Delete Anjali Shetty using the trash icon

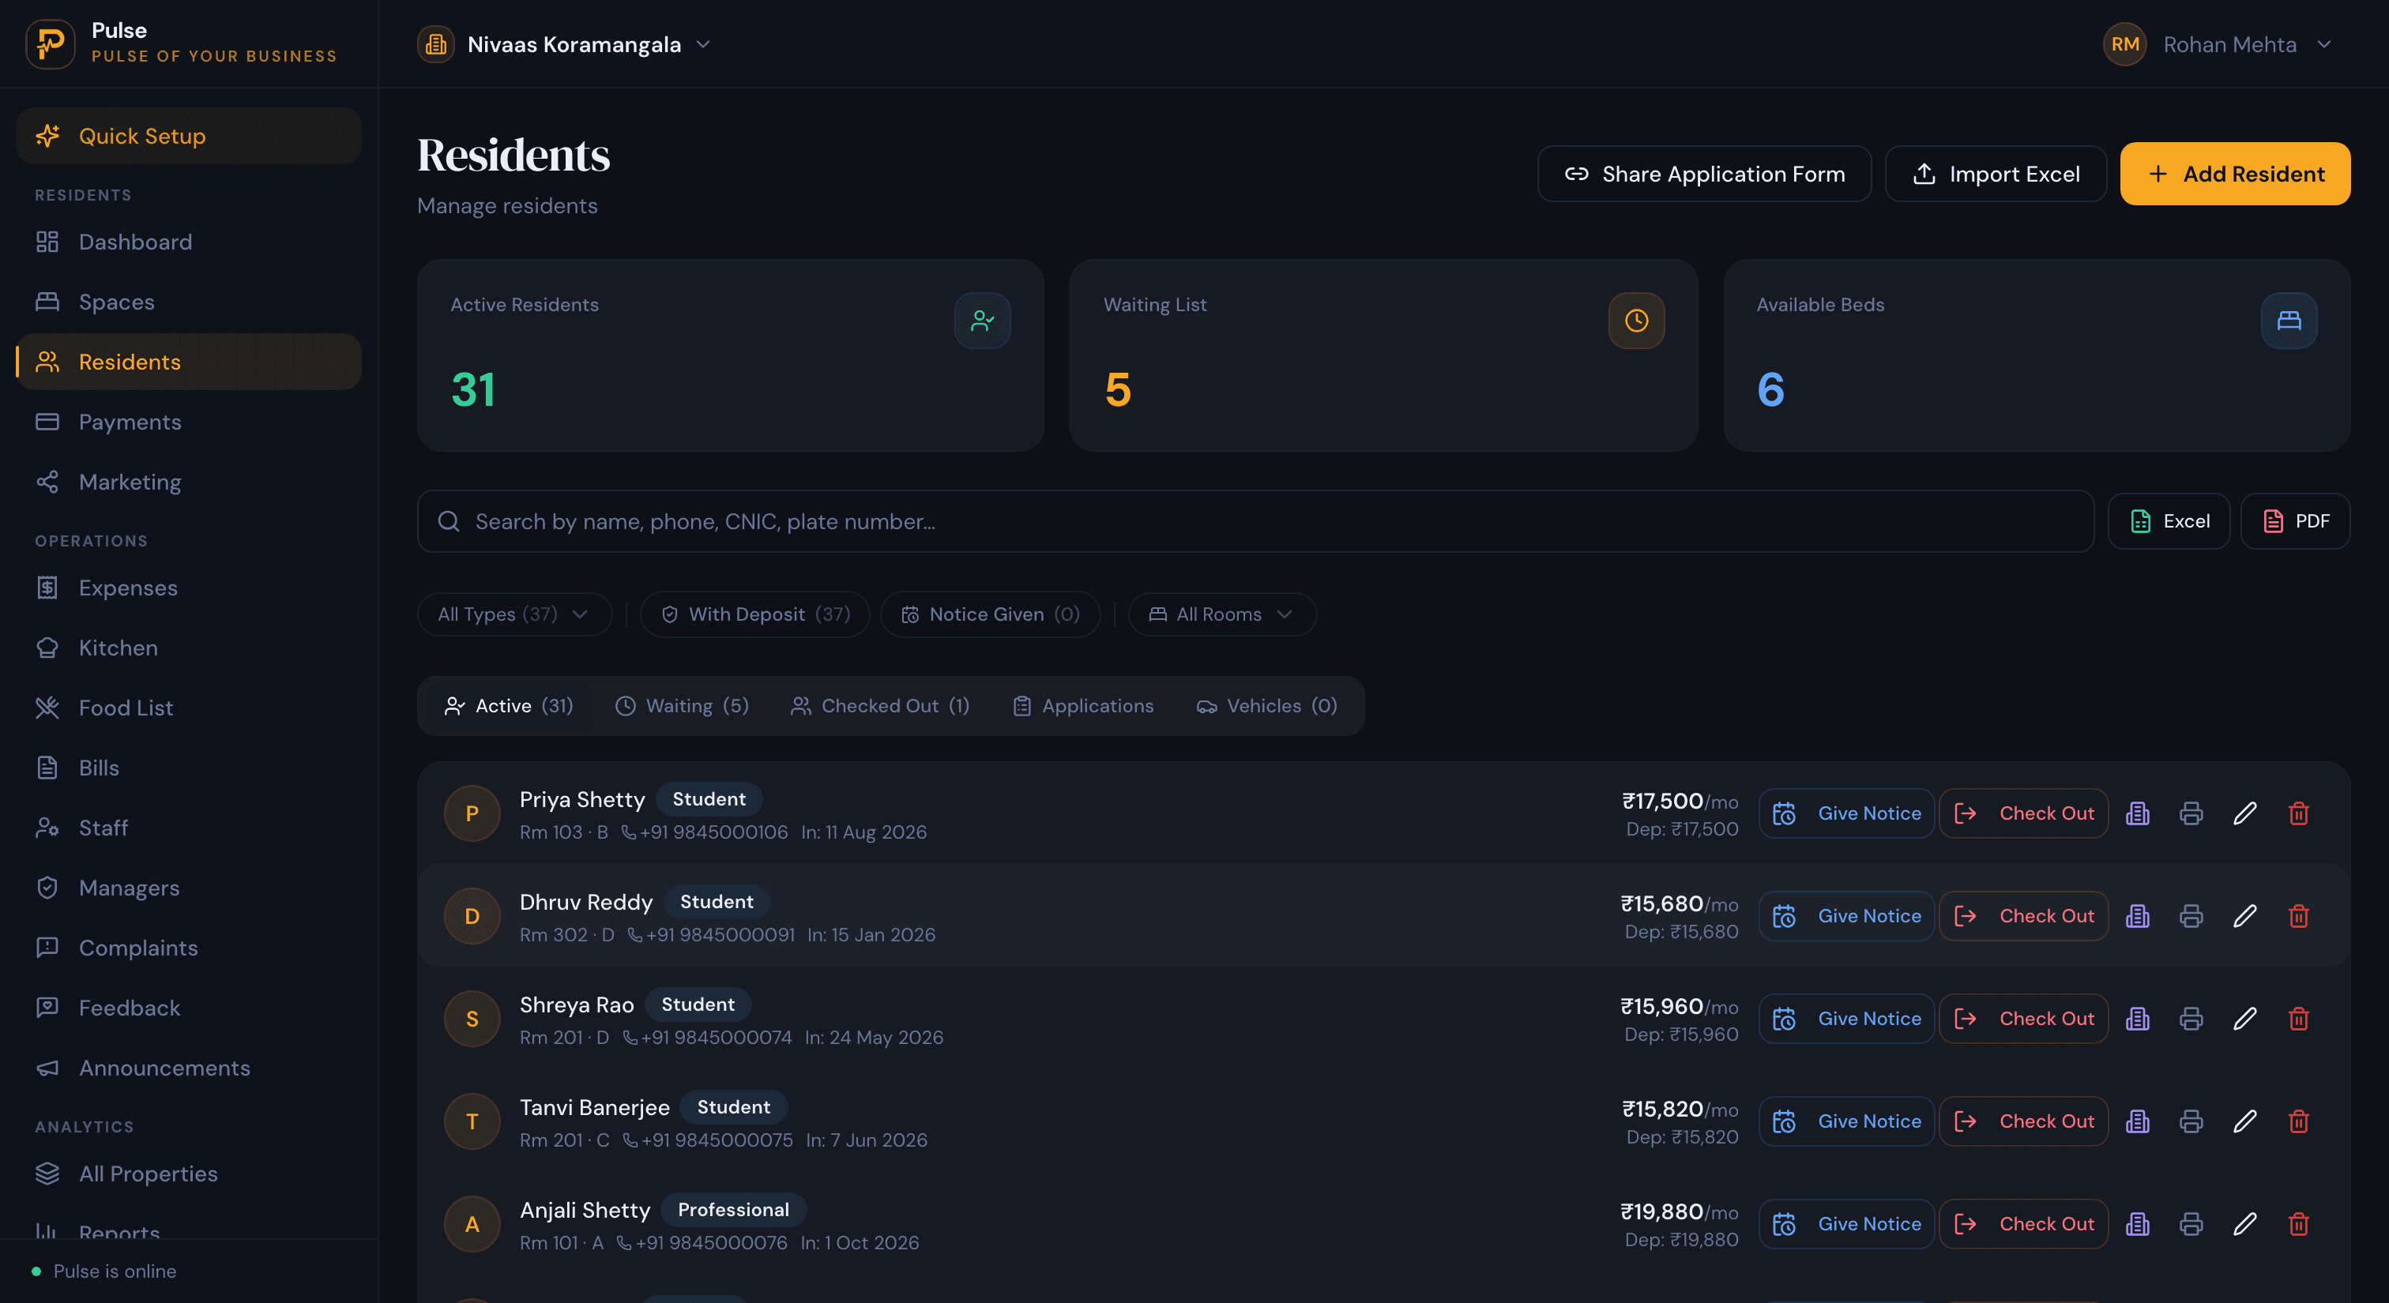tap(2298, 1224)
